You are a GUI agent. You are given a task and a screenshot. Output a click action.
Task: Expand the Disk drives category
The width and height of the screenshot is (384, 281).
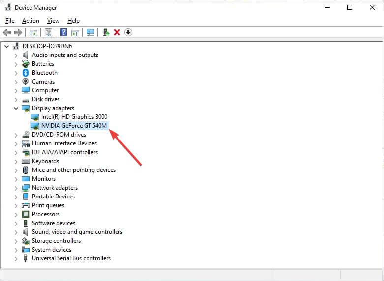click(x=16, y=99)
